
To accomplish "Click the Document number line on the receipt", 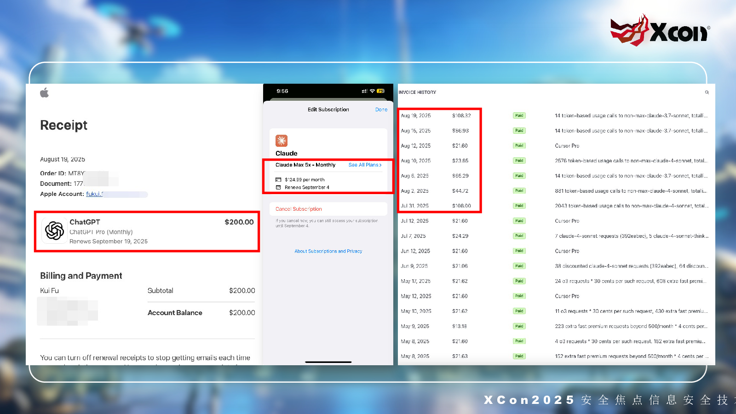I will [62, 184].
